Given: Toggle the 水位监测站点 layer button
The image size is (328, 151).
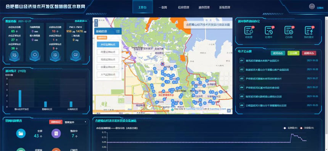Looking at the screenshot, I should [108, 44].
